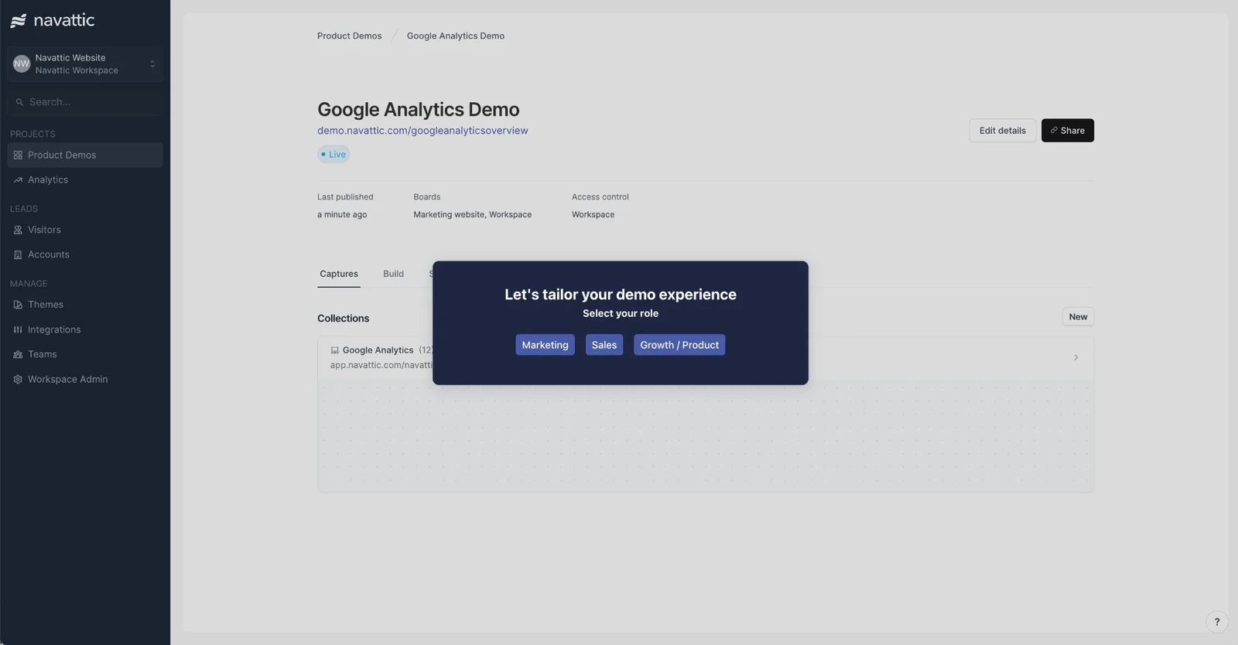Image resolution: width=1238 pixels, height=645 pixels.
Task: Click the Google Analytics Demo breadcrumb
Action: point(456,36)
